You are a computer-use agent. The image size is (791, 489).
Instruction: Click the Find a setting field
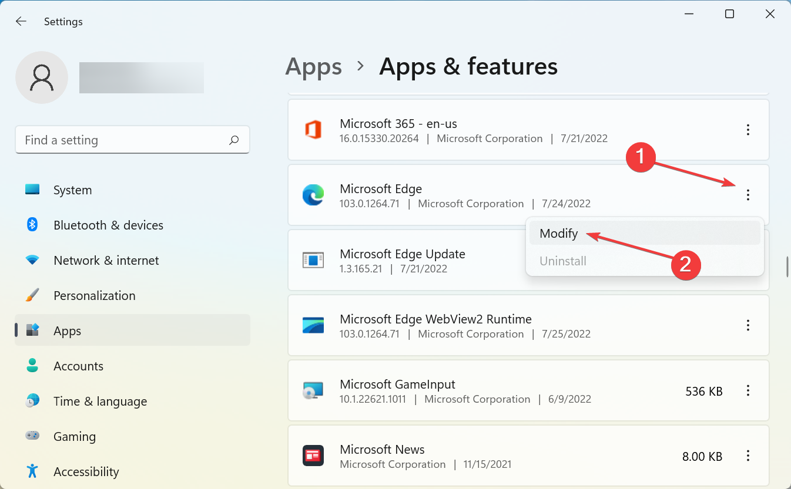(x=132, y=140)
